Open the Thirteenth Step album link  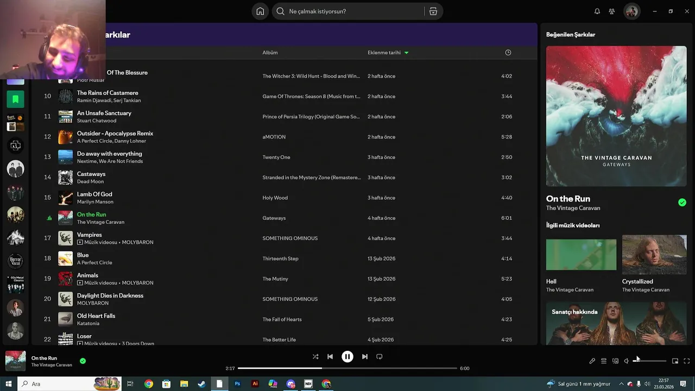point(281,258)
